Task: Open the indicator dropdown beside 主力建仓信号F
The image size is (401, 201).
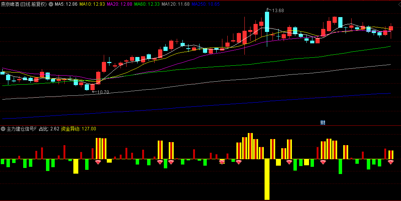Action: tap(3, 129)
